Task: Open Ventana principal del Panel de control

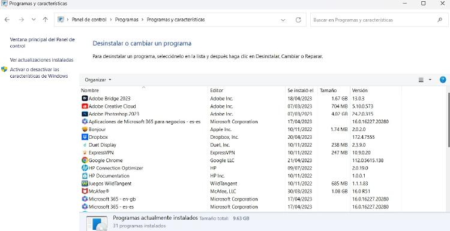Action: click(42, 43)
